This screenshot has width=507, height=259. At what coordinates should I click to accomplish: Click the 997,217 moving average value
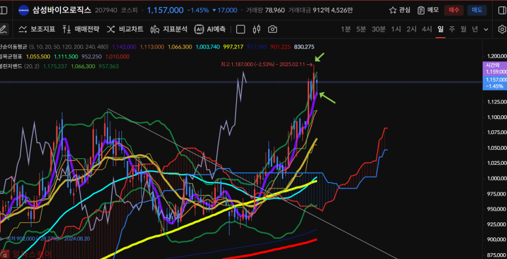pyautogui.click(x=233, y=47)
